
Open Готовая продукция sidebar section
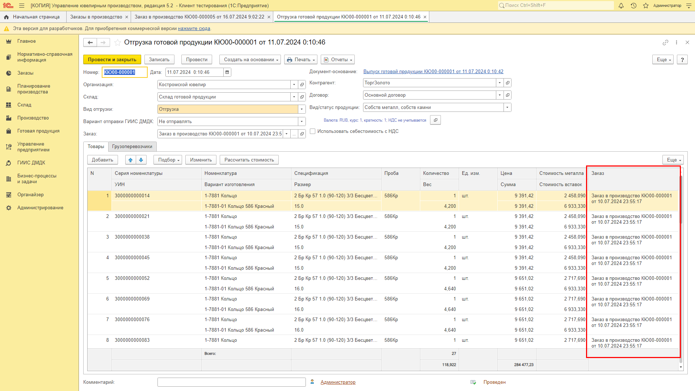point(38,131)
